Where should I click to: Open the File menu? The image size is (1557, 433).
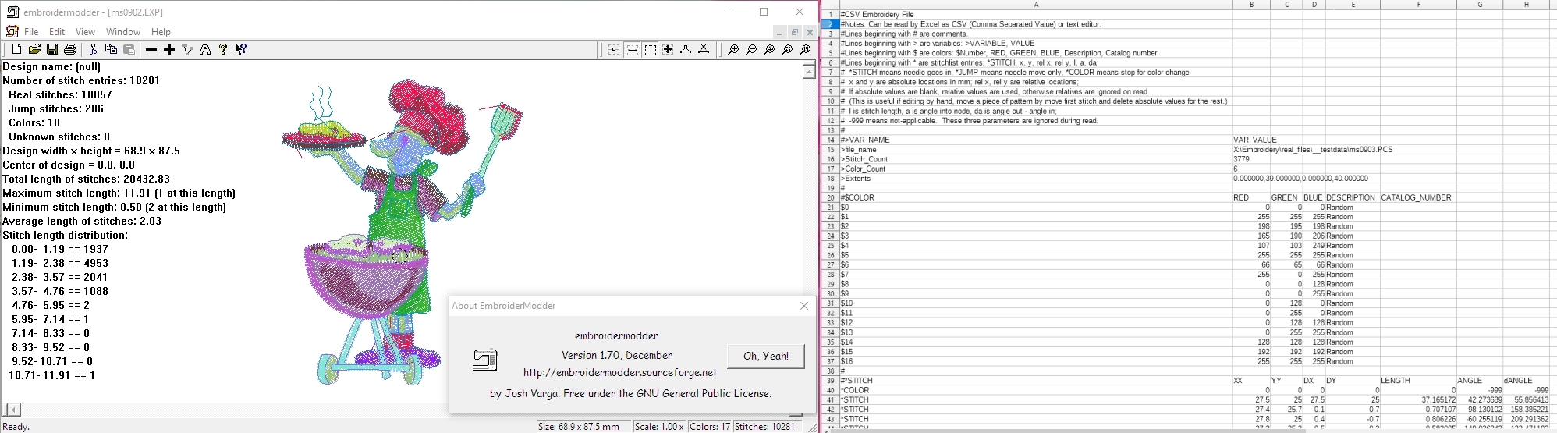[31, 32]
